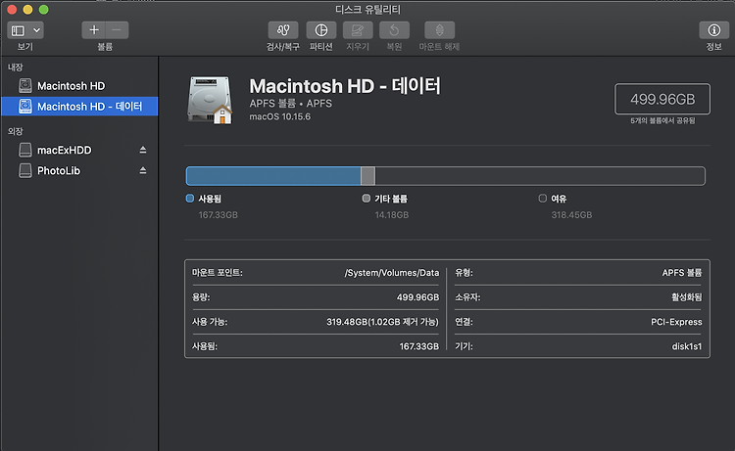Click the 499.96GB capacity box
Image resolution: width=735 pixels, height=451 pixels.
tap(662, 99)
